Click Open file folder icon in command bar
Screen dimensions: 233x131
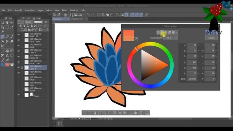point(76,15)
